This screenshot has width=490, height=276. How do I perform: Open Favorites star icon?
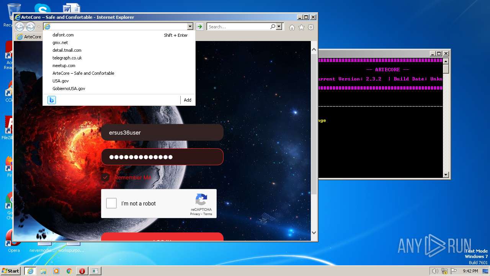[301, 27]
